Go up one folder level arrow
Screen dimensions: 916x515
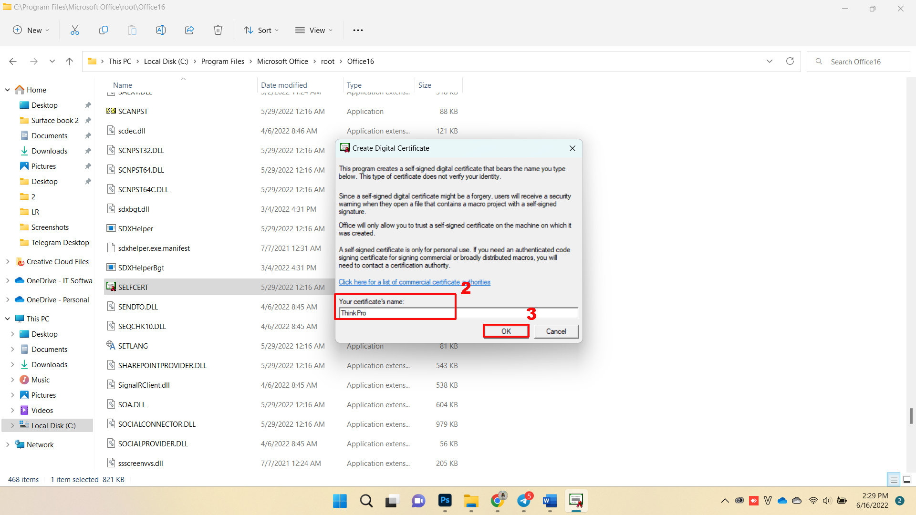(69, 62)
